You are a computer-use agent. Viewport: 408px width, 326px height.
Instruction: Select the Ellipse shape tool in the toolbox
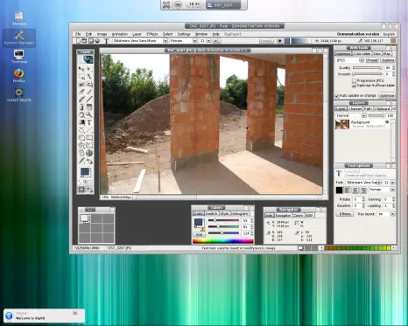(x=82, y=137)
